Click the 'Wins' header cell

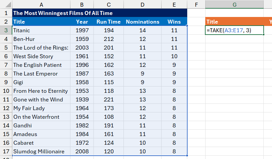(x=174, y=22)
